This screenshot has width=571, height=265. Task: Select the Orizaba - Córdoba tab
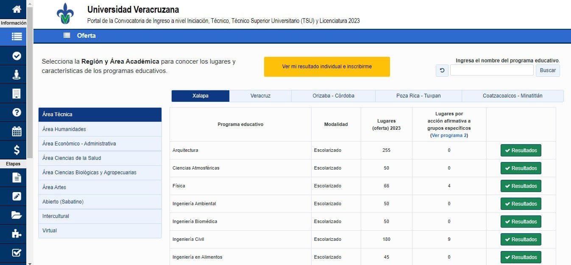333,96
